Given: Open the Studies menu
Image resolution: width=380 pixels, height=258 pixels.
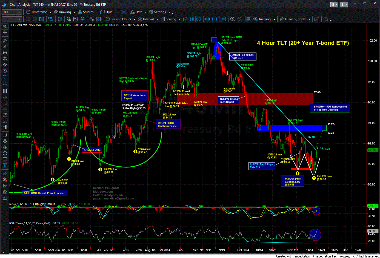Looking at the screenshot, I should [x=86, y=12].
